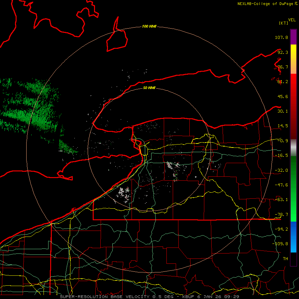Click the VEL legend title
Image resolution: width=299 pixels, height=299 pixels.
[x=292, y=20]
